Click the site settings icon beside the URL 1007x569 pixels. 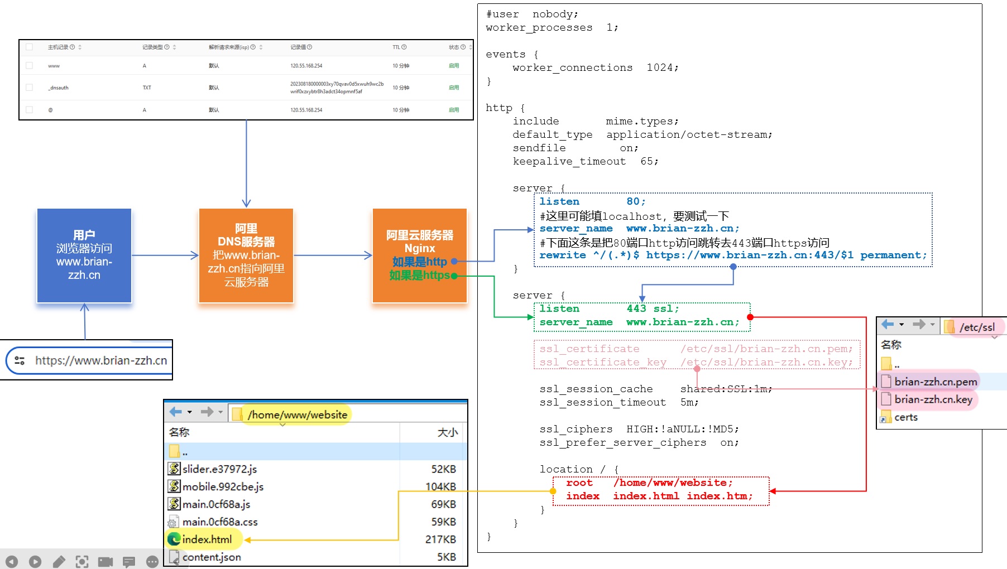tap(20, 360)
